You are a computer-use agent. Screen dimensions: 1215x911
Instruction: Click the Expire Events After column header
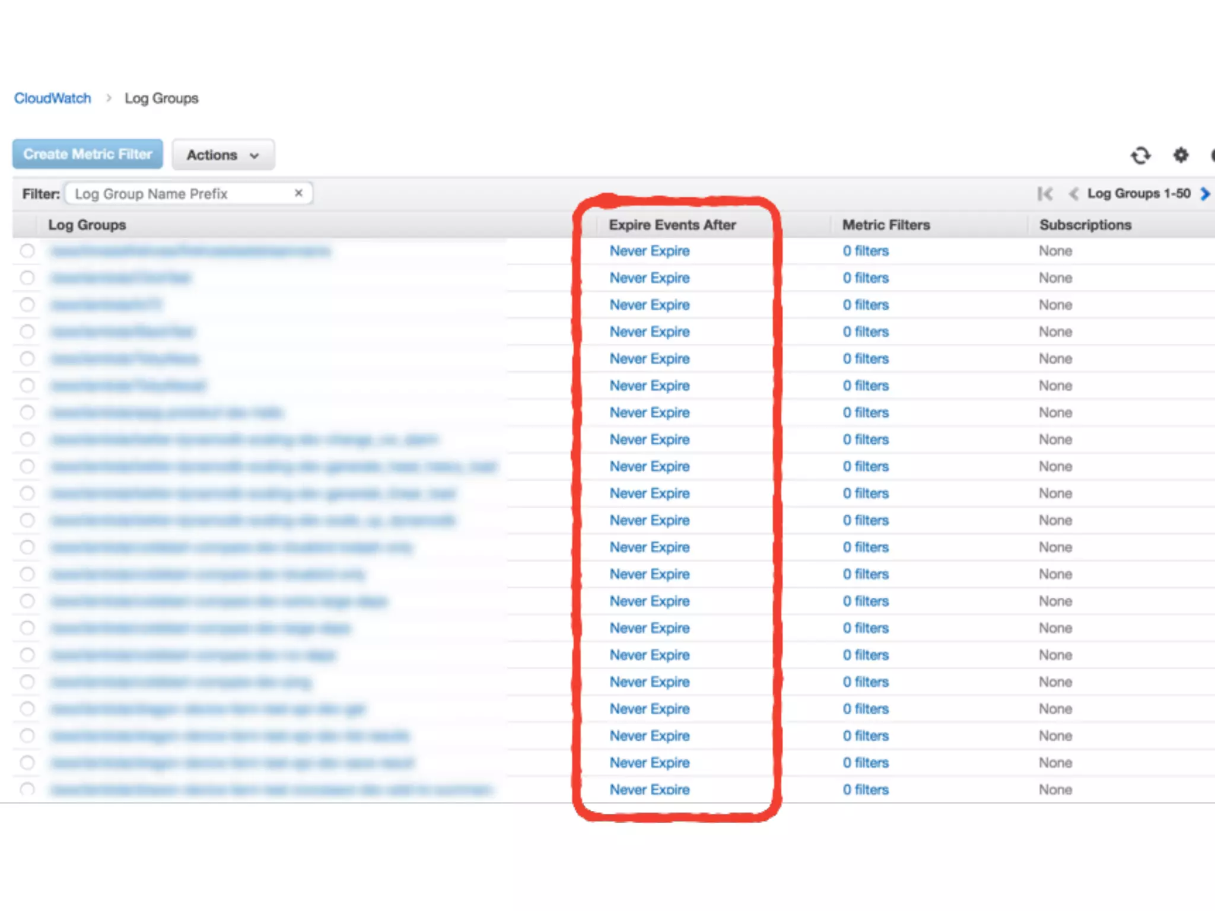672,225
